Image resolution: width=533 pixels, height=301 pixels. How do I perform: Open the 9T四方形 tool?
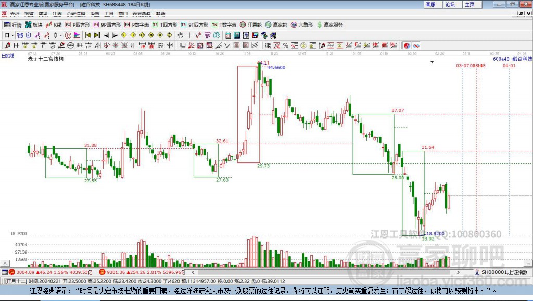(x=195, y=25)
